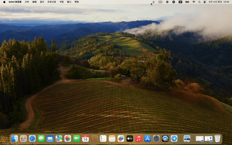232x145 pixels.
Task: Launch the Notes app in the Dock
Action: pos(112,139)
